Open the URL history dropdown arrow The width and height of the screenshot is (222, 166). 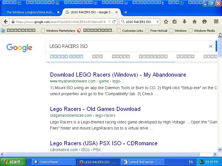(109, 22)
